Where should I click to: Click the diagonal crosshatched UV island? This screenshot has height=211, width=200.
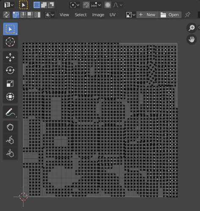click(x=152, y=74)
